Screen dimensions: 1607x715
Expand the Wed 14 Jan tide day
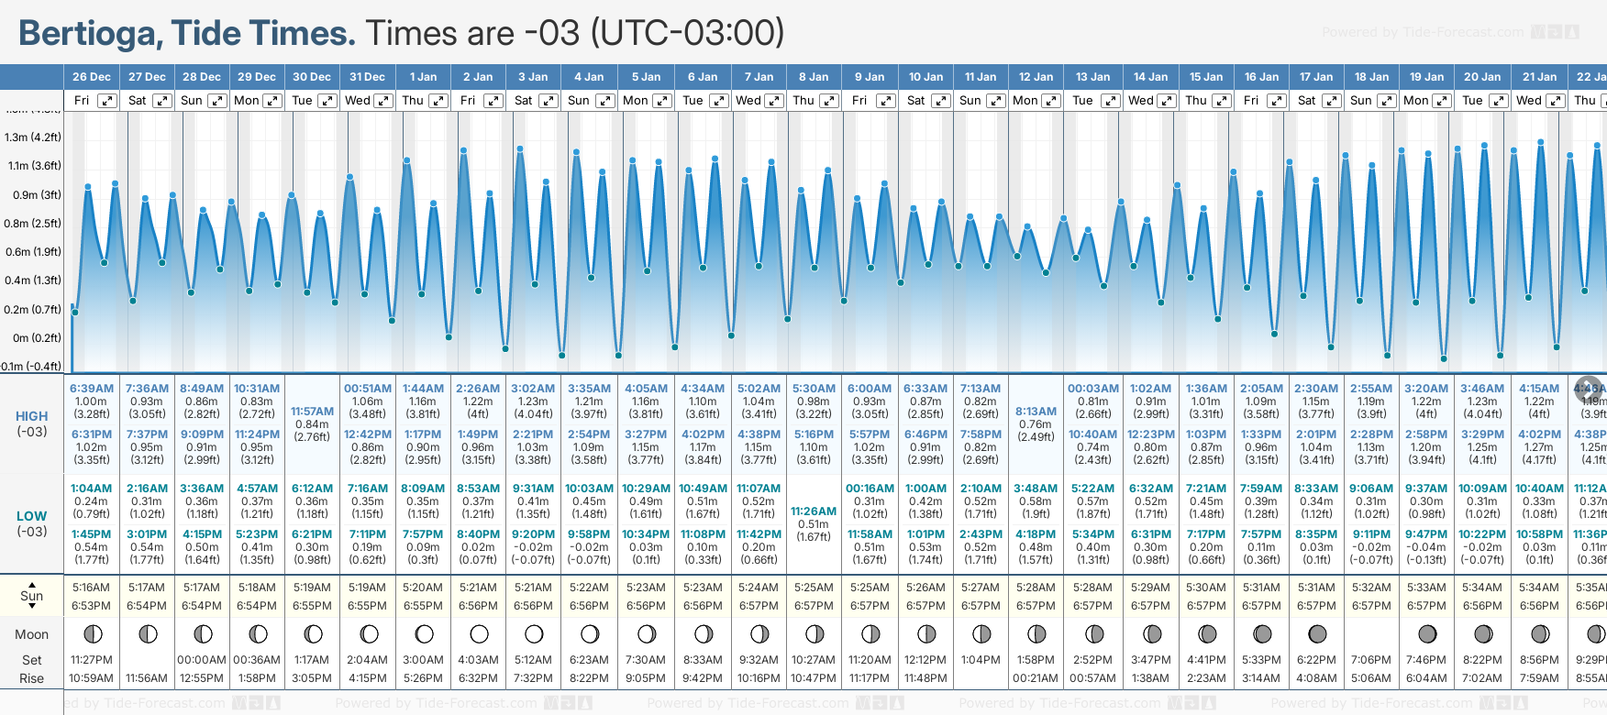(x=1167, y=101)
